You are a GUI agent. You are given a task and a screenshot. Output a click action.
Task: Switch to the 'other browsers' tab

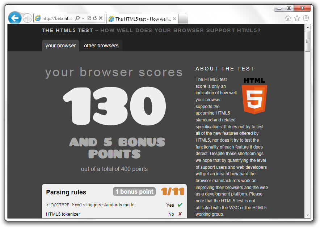[101, 46]
